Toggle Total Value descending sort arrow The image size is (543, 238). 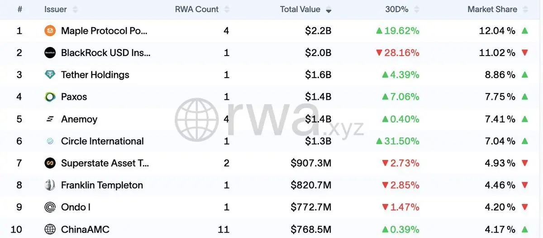[329, 10]
